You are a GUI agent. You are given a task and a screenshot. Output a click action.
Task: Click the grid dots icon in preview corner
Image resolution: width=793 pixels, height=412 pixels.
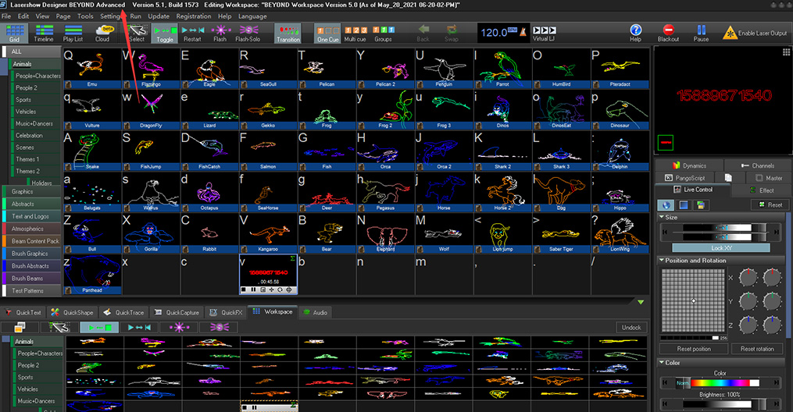tap(786, 52)
